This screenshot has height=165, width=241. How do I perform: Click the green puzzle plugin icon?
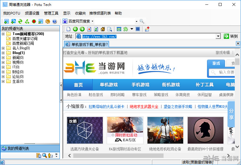coord(126,29)
